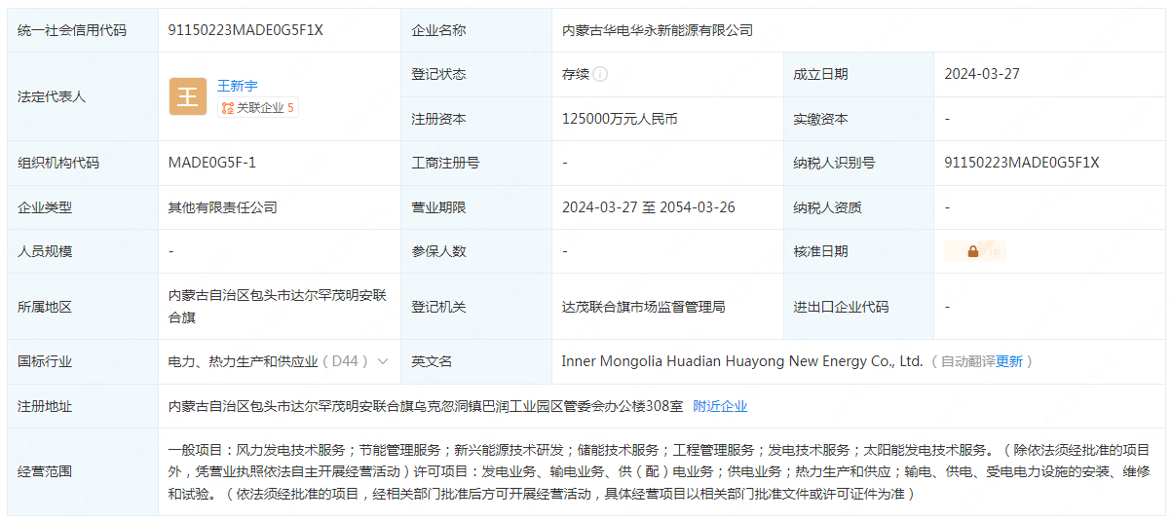Click 更新 to refresh English name translation
The image size is (1171, 521).
[x=1009, y=361]
